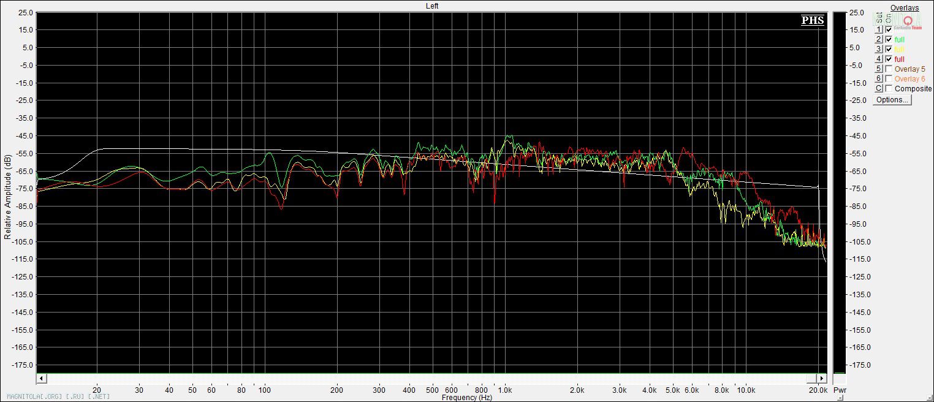This screenshot has width=934, height=402.
Task: Click the 'Overlay 5' label
Action: pyautogui.click(x=910, y=69)
